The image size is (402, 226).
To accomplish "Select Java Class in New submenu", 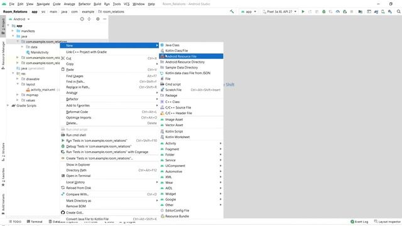I will (x=191, y=45).
